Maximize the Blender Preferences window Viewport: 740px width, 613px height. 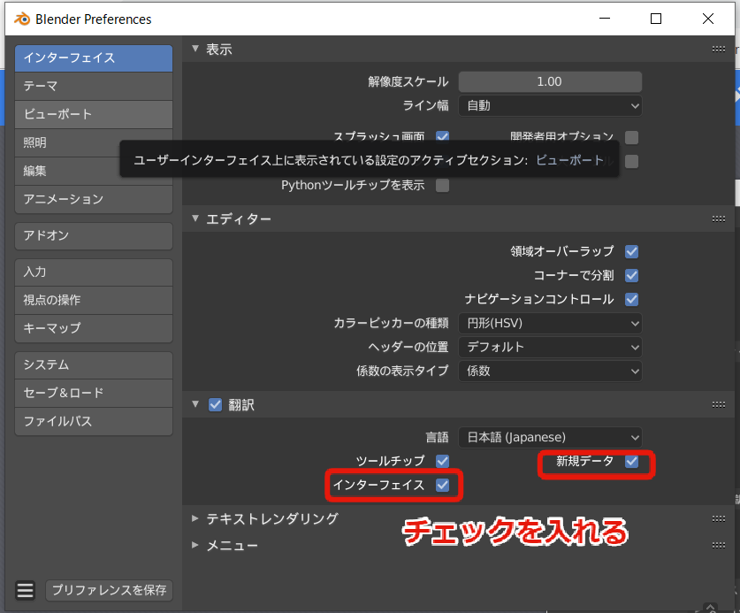coord(655,19)
